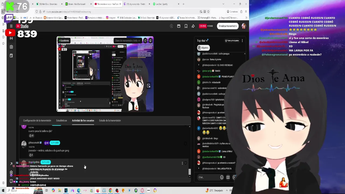Like the 'cuanto pesa la ballena' comment
This screenshot has width=345, height=194.
pyautogui.click(x=31, y=136)
